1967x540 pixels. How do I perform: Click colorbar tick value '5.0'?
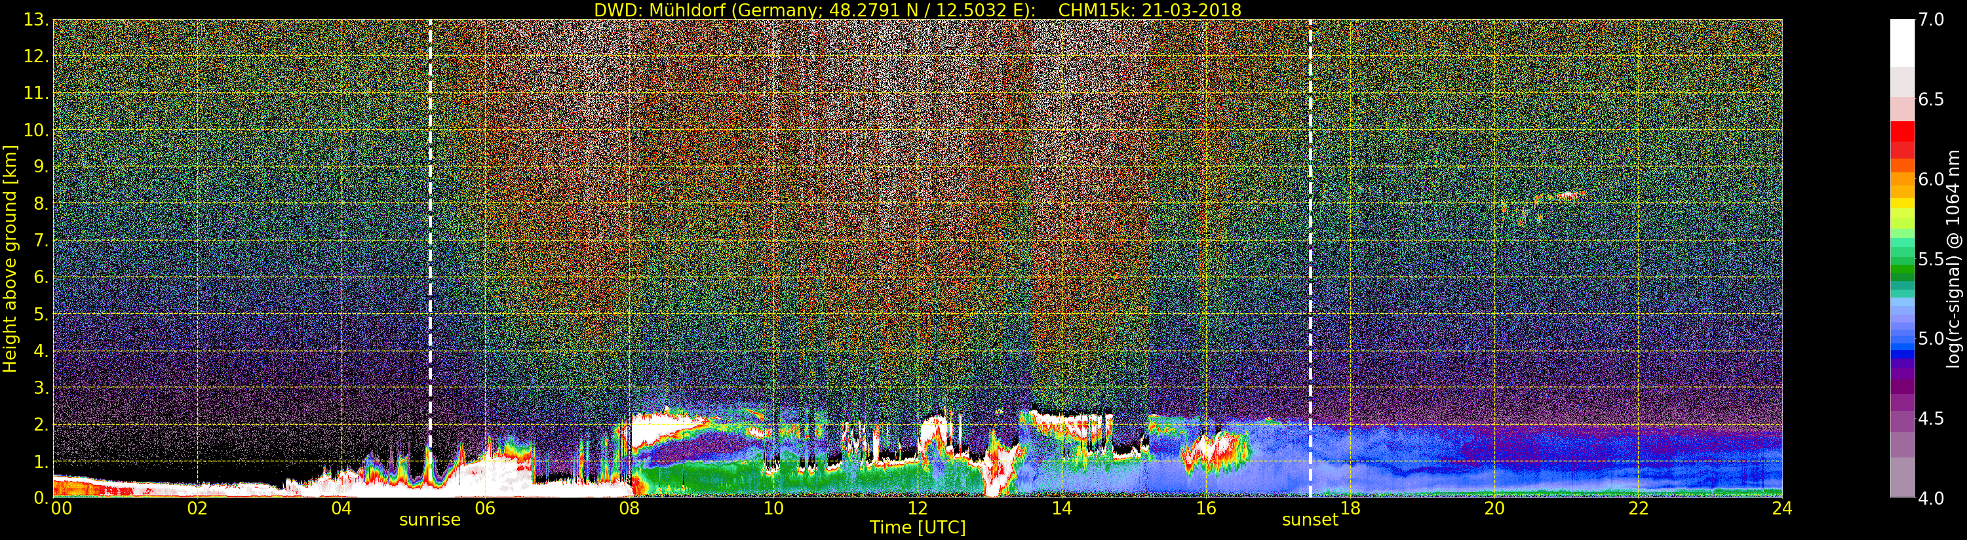coord(1931,338)
